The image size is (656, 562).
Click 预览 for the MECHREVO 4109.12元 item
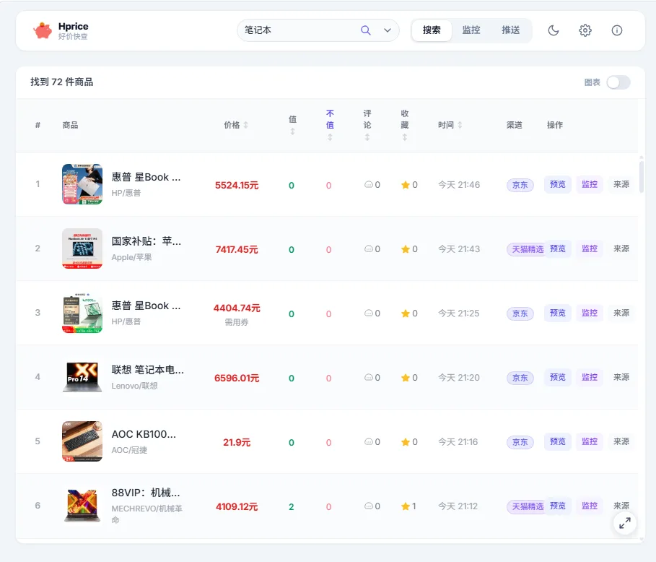[557, 506]
